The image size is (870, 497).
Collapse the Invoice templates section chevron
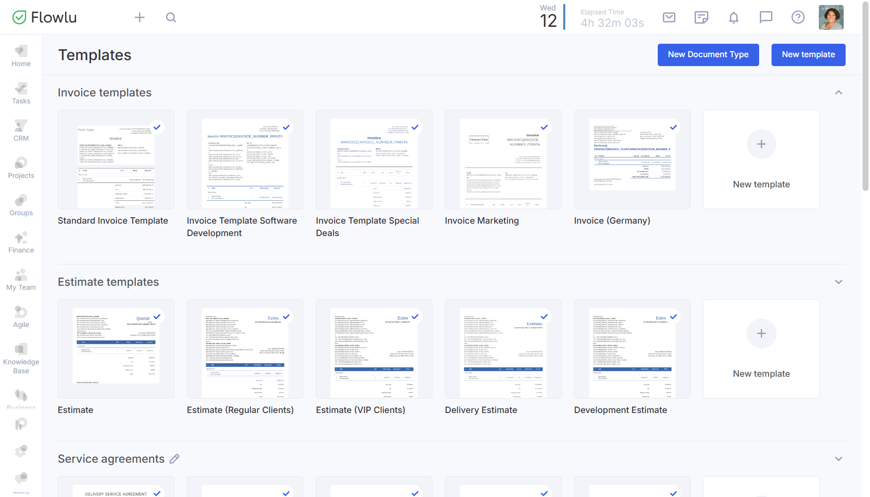(x=839, y=92)
